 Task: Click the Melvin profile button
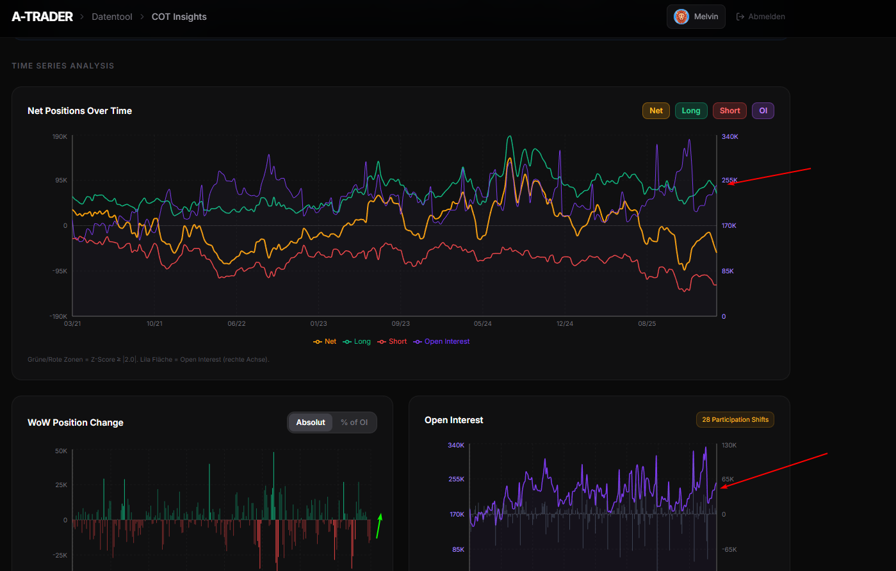pos(696,17)
